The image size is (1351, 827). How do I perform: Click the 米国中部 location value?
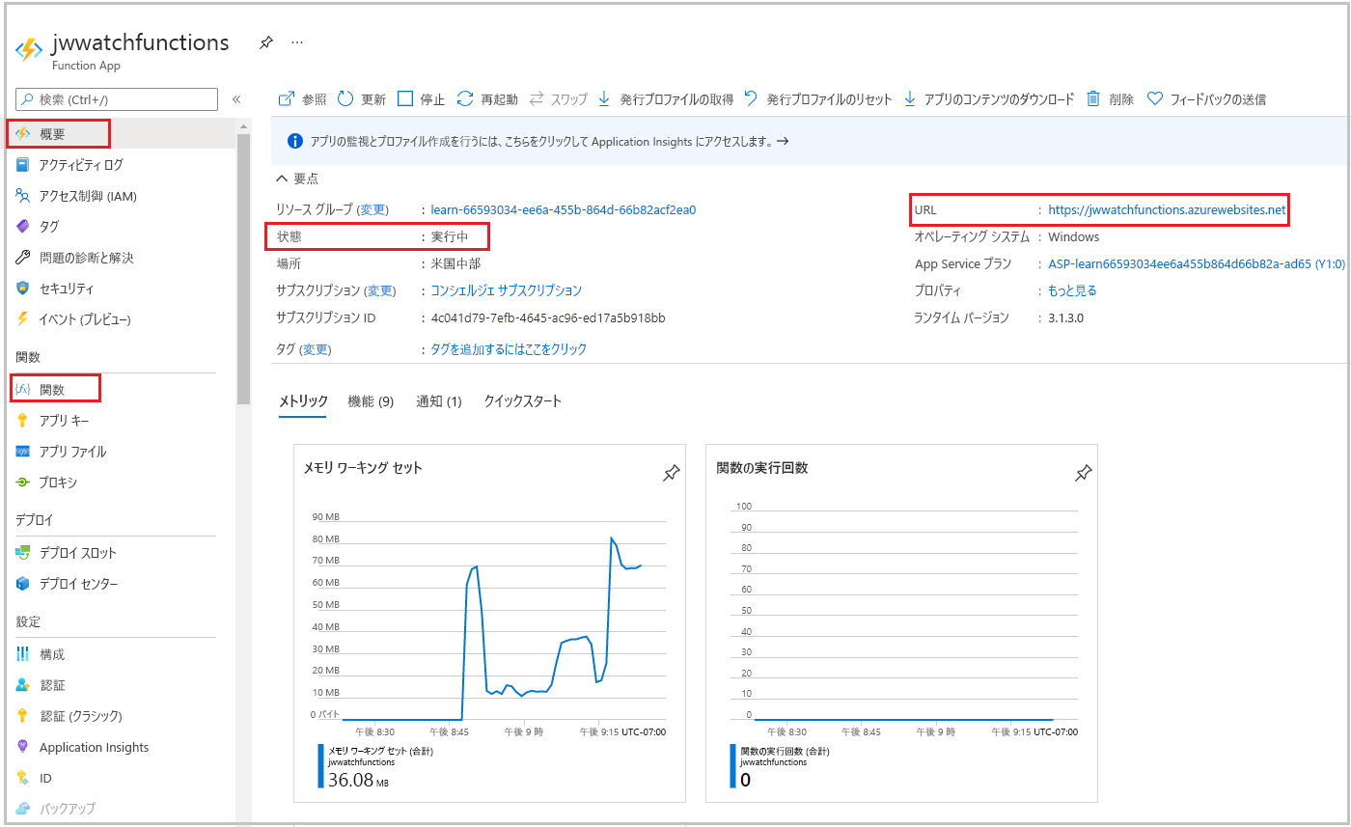pyautogui.click(x=455, y=263)
